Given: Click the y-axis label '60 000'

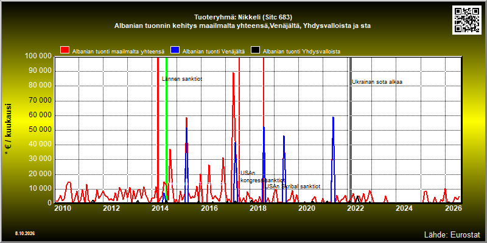Looking at the screenshot, I should 40,115.
